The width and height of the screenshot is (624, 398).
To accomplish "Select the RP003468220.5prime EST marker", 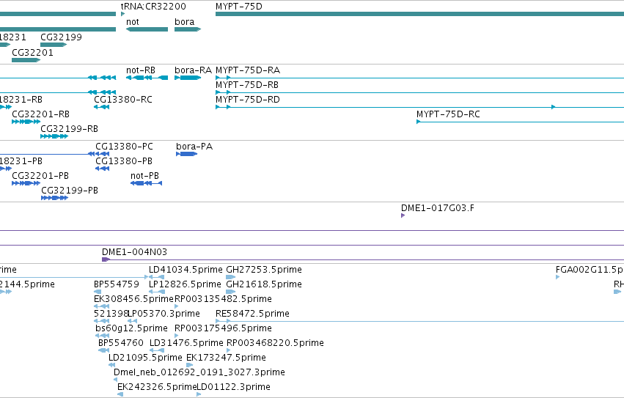I will [229, 350].
